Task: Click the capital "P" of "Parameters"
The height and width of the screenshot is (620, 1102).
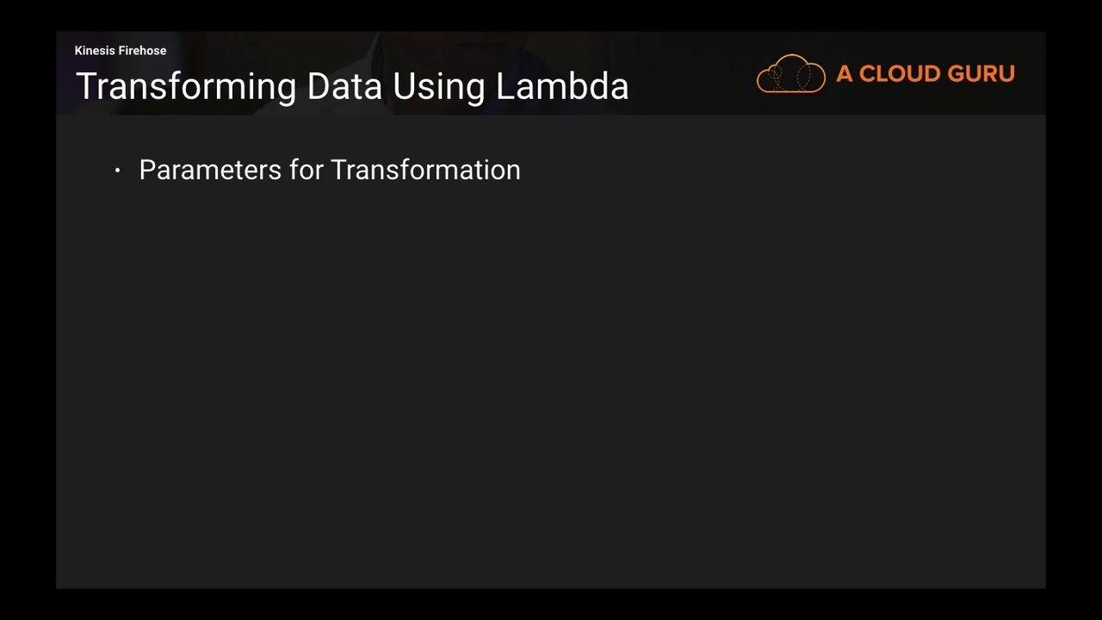Action: coord(146,170)
